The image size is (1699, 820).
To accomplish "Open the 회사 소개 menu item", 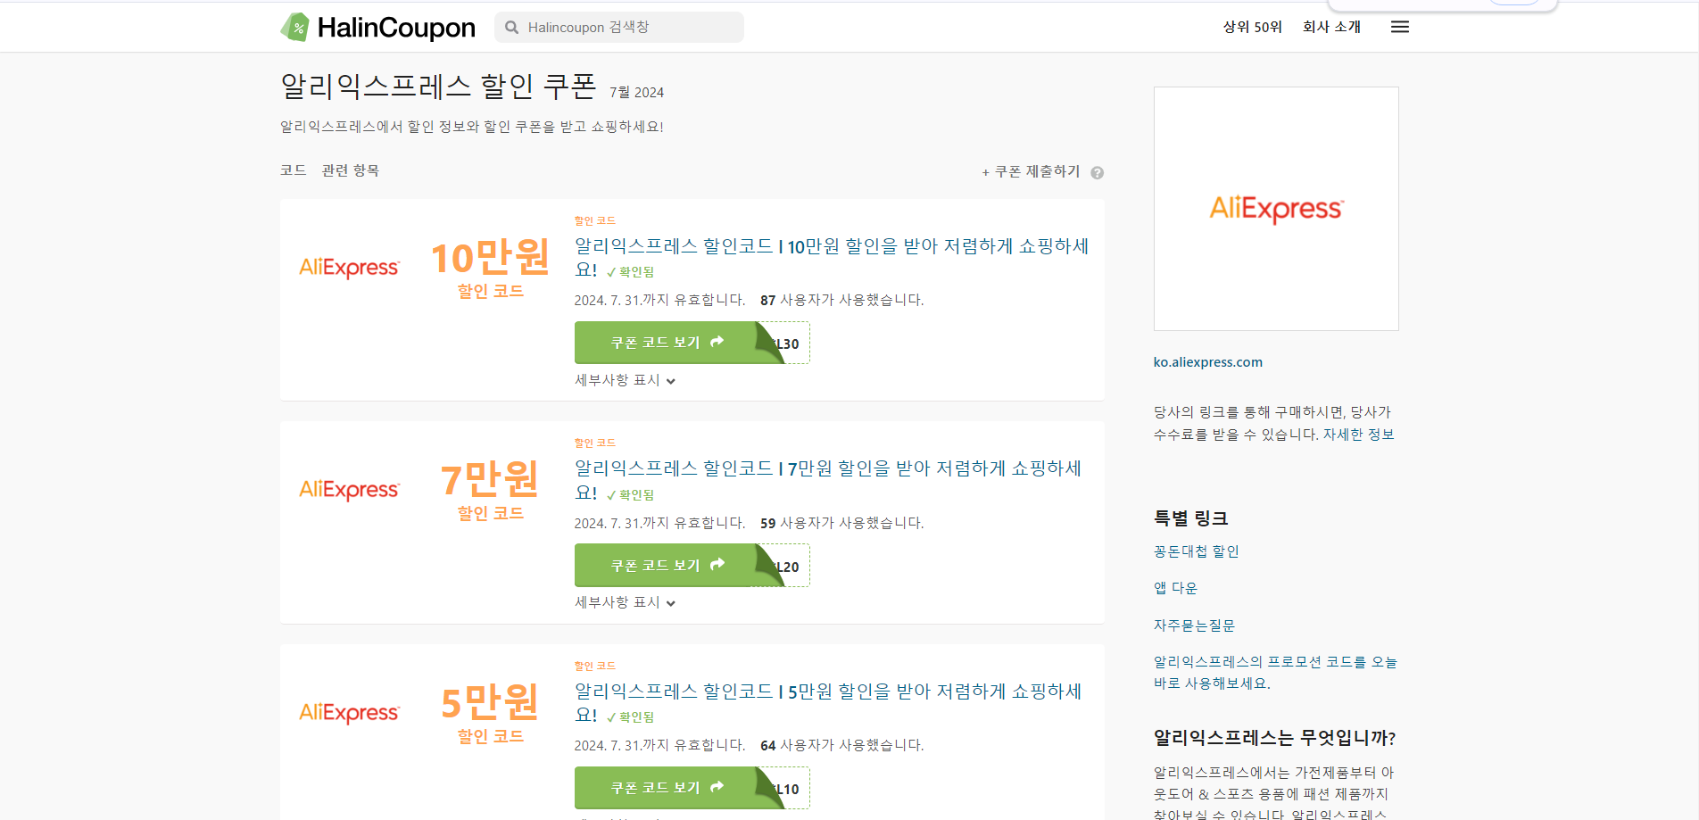I will coord(1331,27).
